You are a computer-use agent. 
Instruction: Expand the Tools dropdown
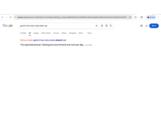pyautogui.click(x=90, y=33)
